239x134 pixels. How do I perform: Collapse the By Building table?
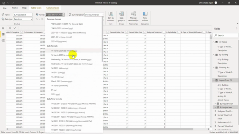pyautogui.click(x=214, y=55)
